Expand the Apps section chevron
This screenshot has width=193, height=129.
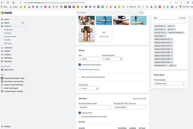click(x=23, y=75)
